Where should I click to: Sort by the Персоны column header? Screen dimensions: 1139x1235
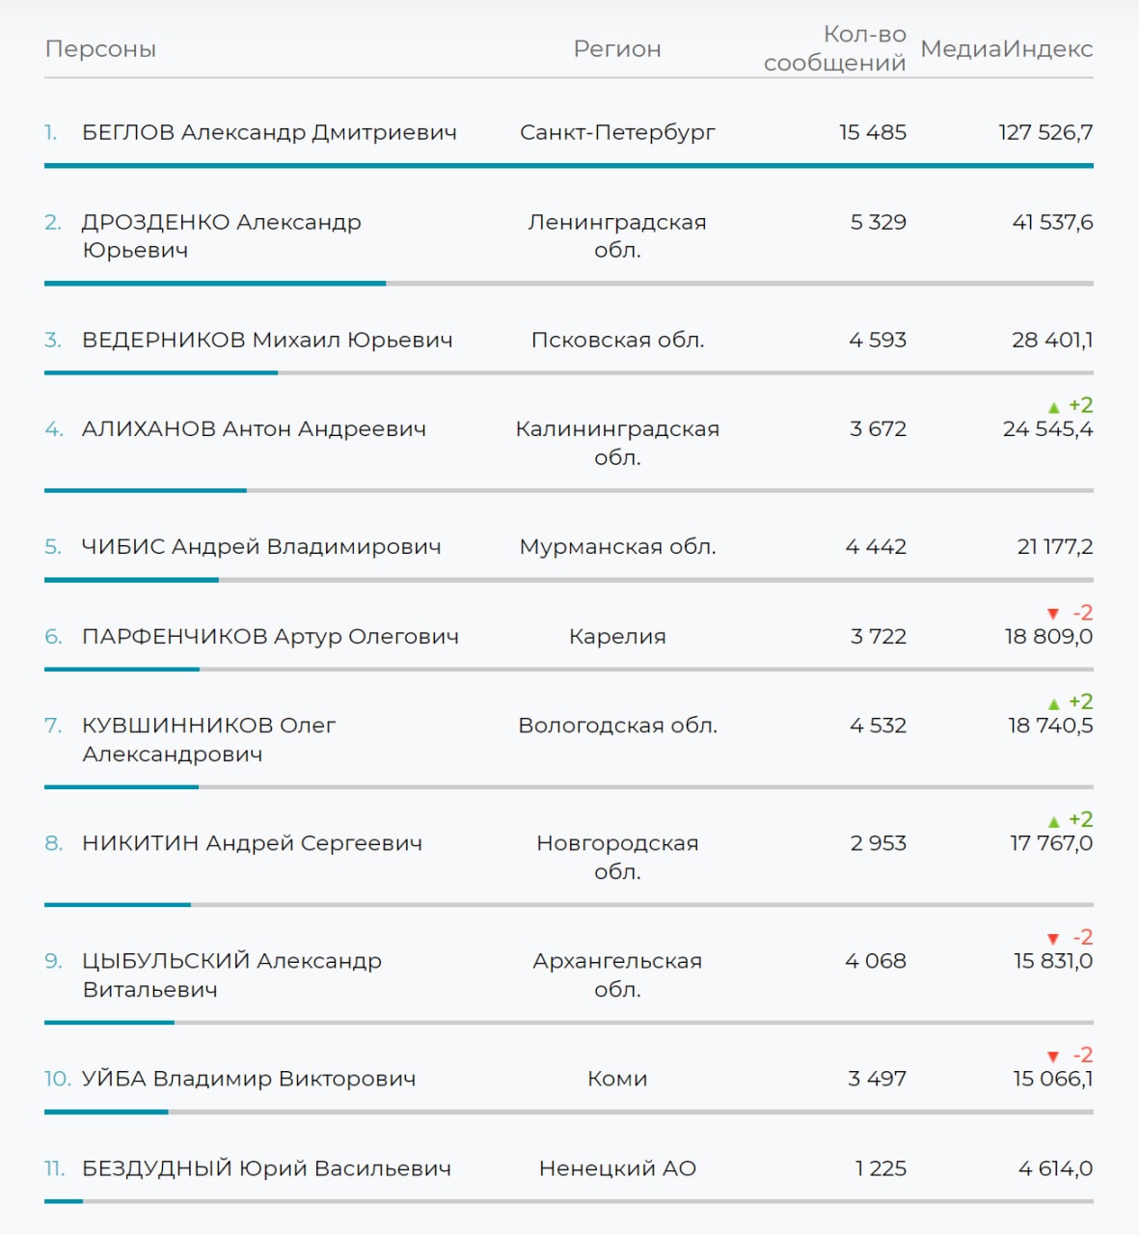point(100,49)
